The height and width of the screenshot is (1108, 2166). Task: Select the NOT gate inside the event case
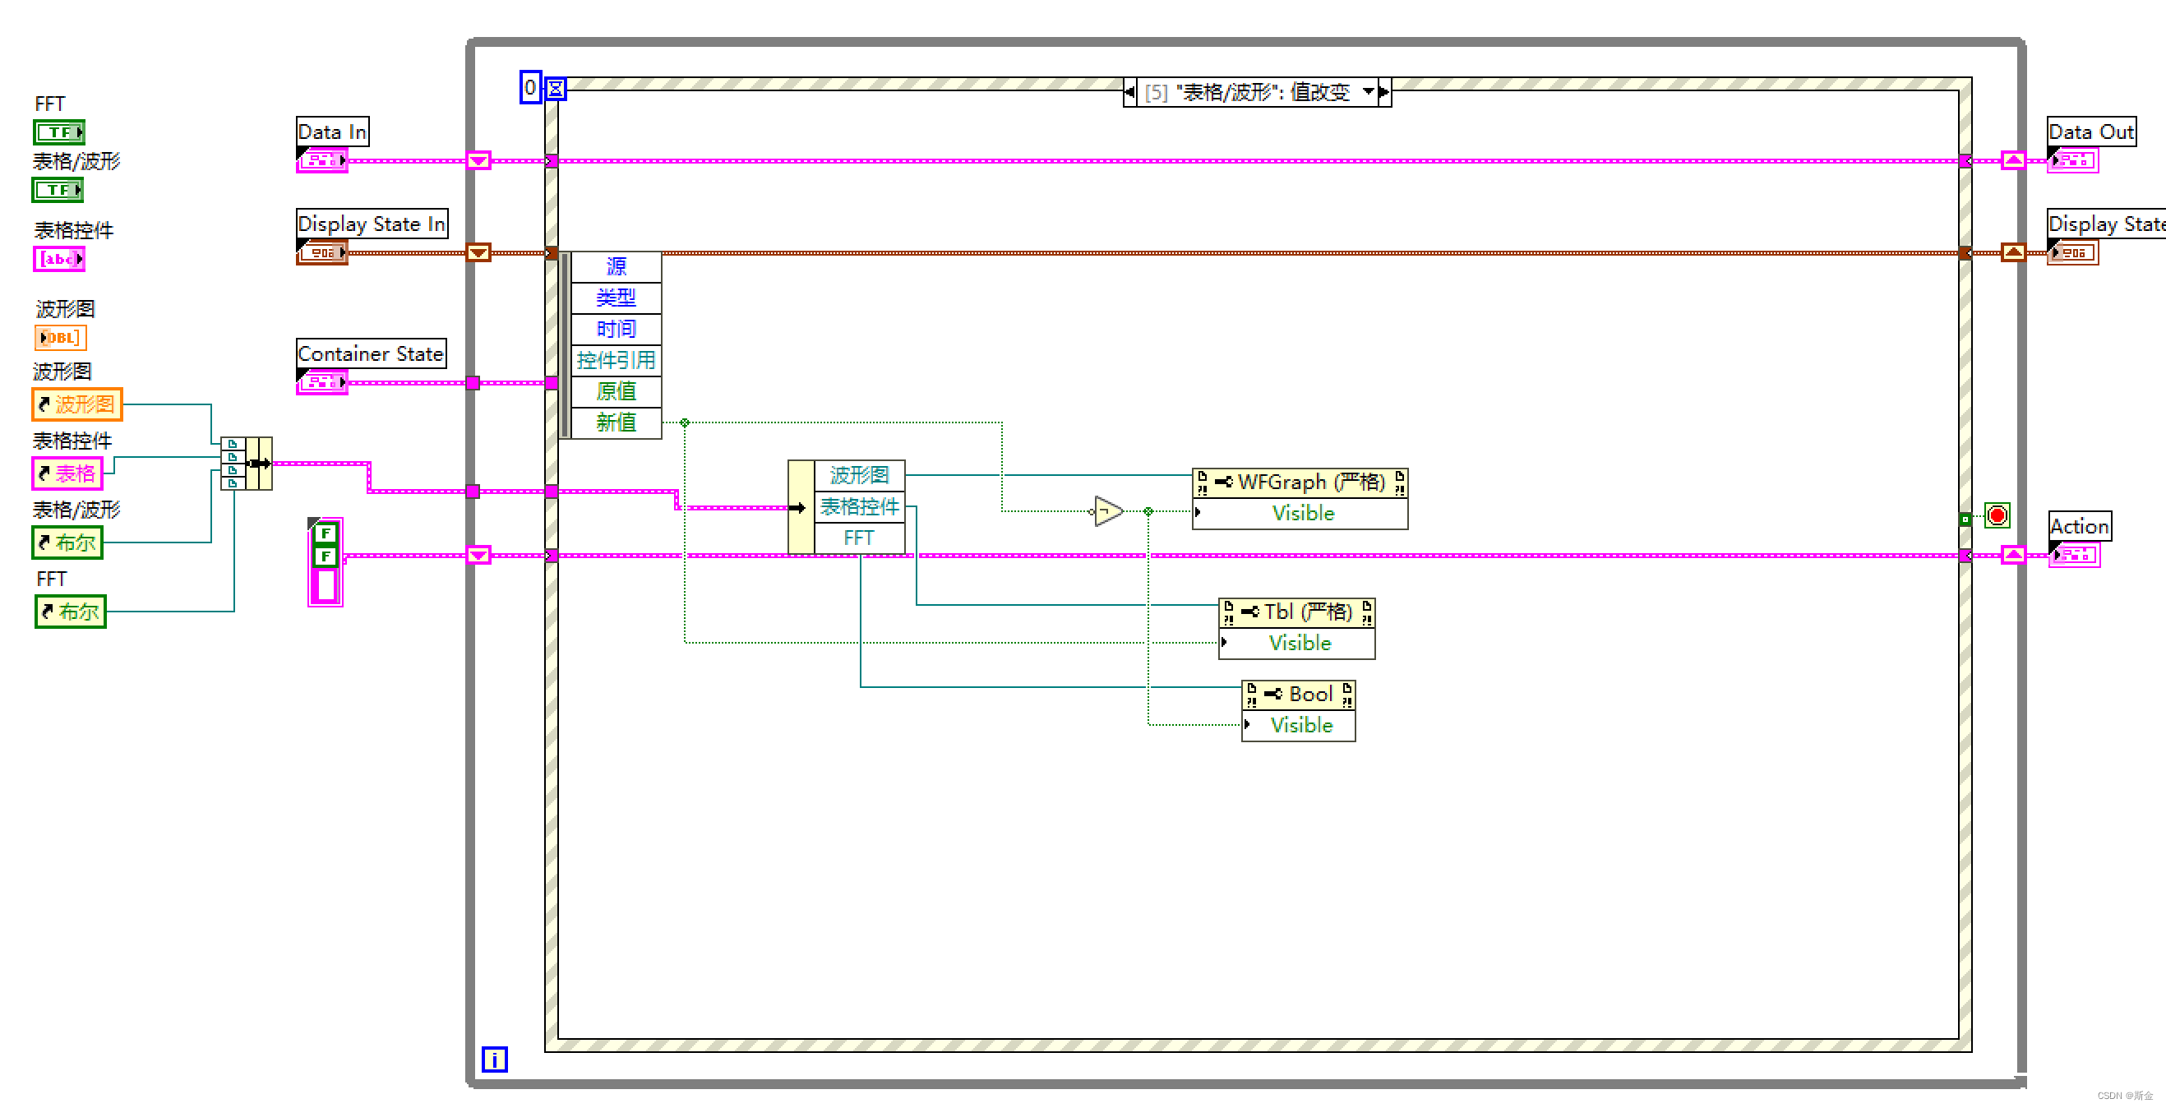point(1108,510)
